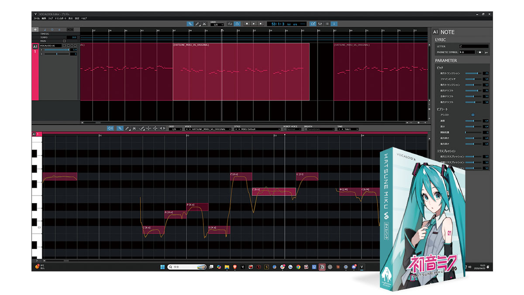Viewport: 524px width, 295px height.
Task: Toggle auto-scroll button next to loop
Action: pyautogui.click(x=237, y=24)
